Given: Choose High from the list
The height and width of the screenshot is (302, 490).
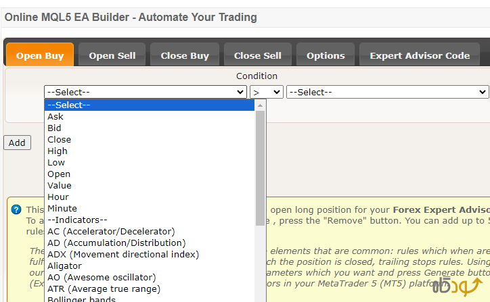Looking at the screenshot, I should pos(58,151).
